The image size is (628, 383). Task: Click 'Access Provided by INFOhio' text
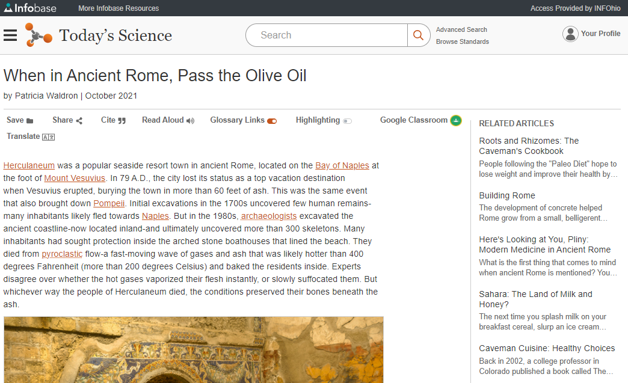[576, 8]
